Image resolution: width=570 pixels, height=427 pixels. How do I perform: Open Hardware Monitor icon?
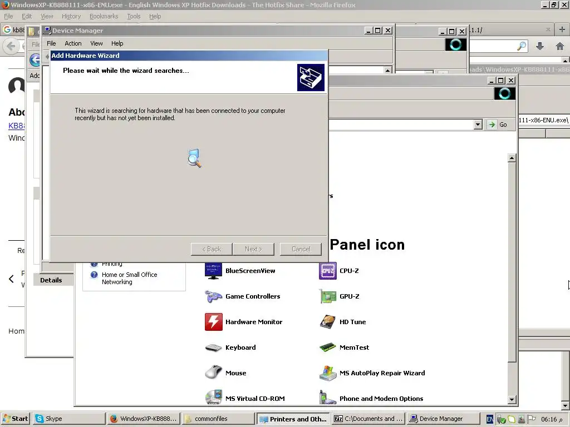click(213, 322)
